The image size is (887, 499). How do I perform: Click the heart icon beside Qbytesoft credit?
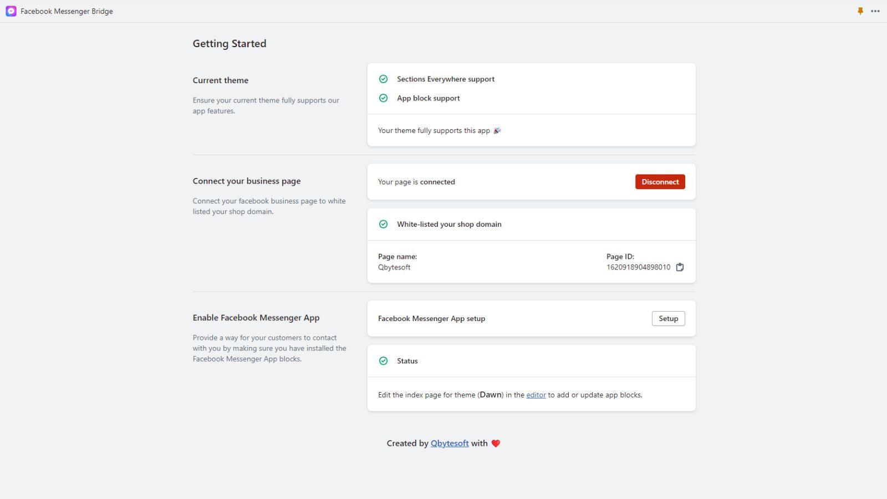[495, 443]
